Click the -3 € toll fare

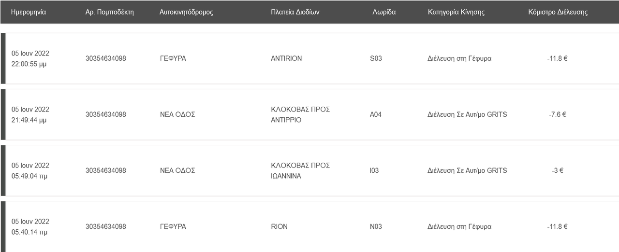click(x=557, y=170)
